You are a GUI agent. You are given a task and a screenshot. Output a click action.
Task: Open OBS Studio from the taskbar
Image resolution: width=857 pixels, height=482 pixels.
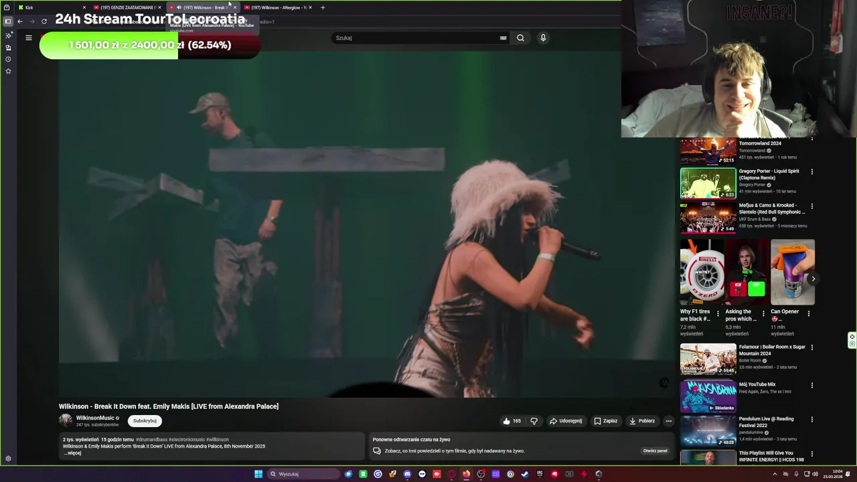(x=480, y=474)
